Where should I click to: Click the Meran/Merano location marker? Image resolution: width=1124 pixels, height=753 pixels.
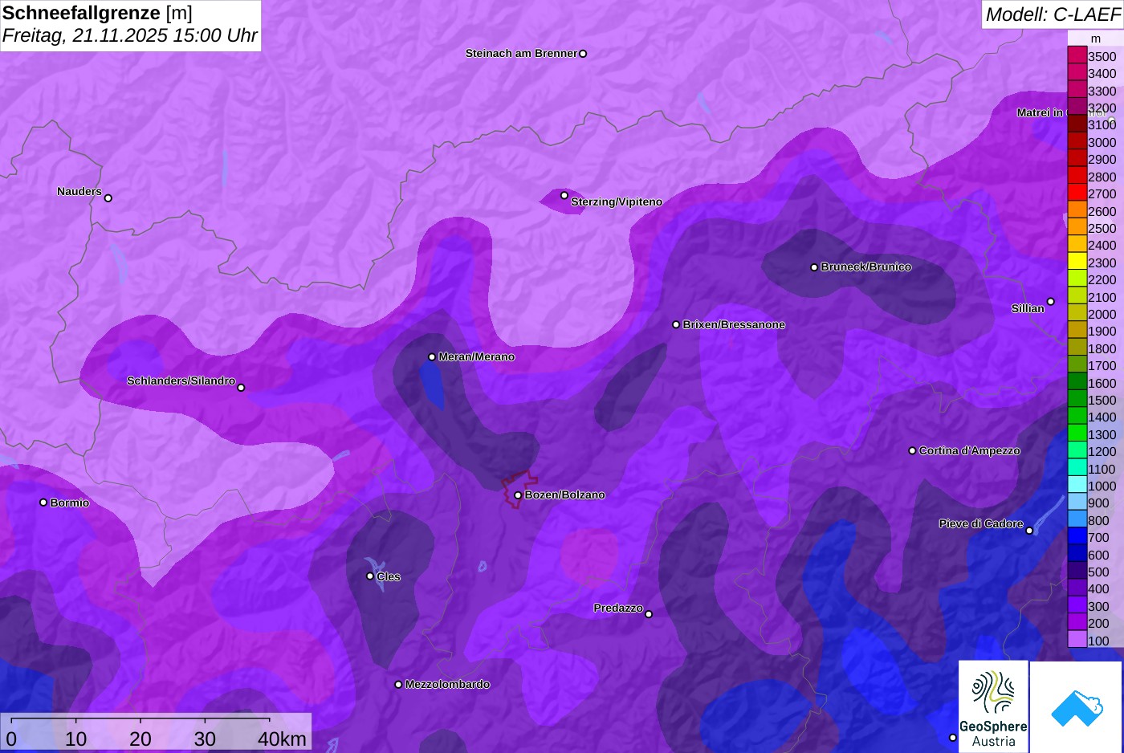pyautogui.click(x=432, y=356)
